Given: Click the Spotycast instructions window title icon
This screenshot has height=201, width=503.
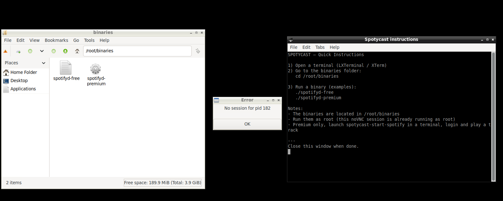Looking at the screenshot, I should (x=290, y=40).
